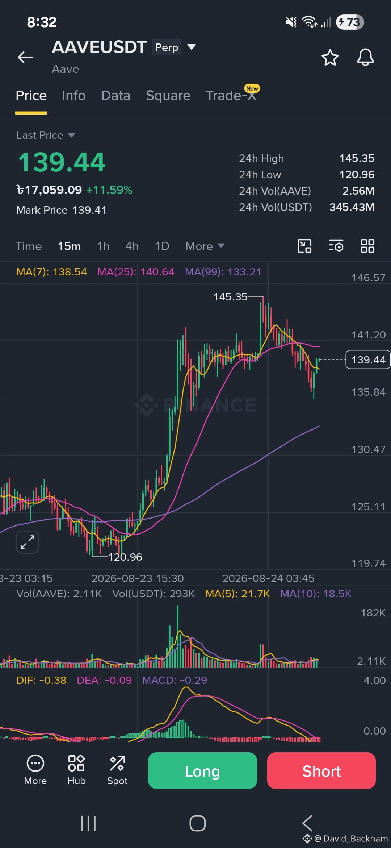Tap the 2026-08-23 15:30 time axis label
391x848 pixels.
pyautogui.click(x=138, y=578)
